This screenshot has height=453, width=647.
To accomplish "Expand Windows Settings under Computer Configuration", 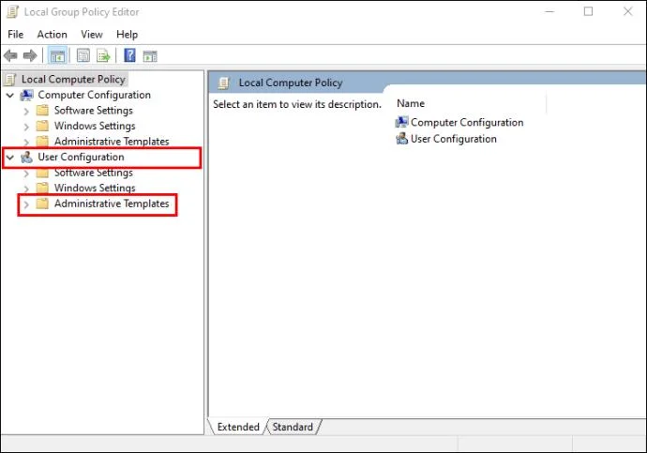I will (26, 127).
